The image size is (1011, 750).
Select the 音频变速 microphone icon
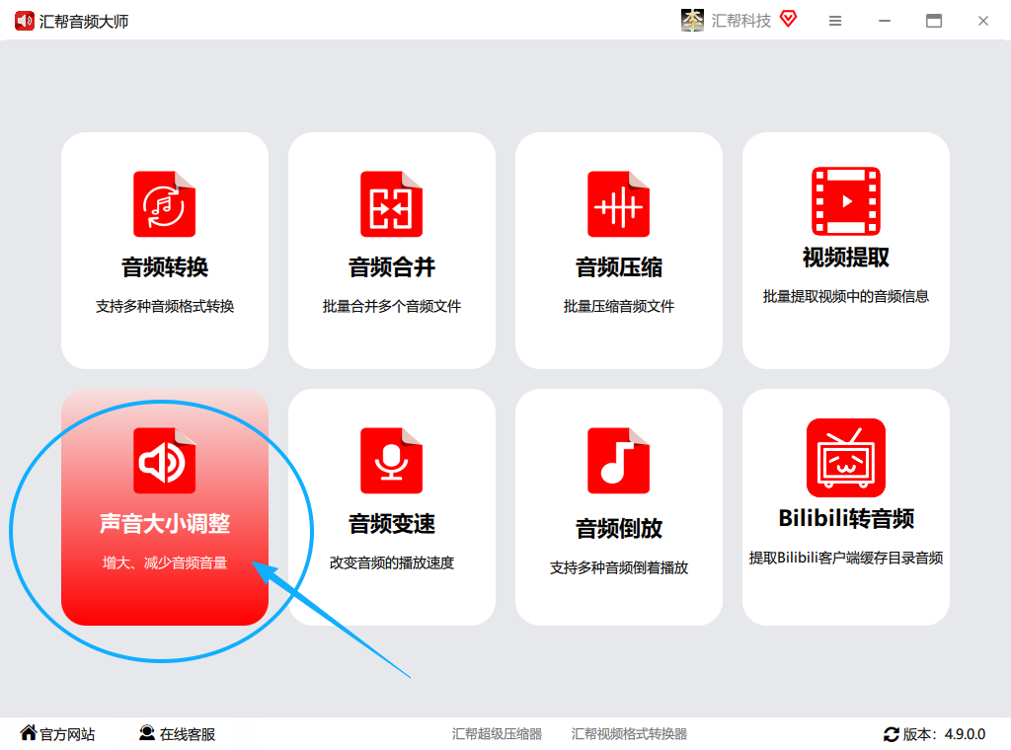[x=391, y=460]
